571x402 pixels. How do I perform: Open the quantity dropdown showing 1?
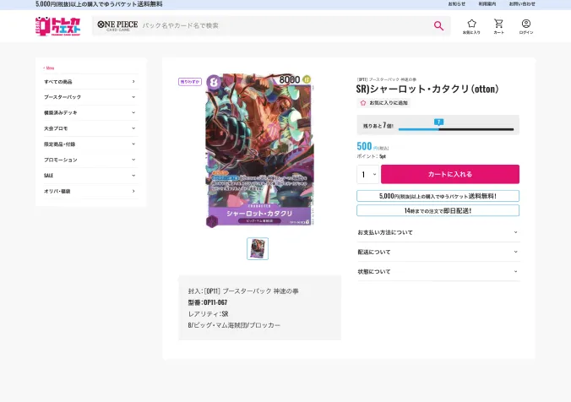coord(368,175)
